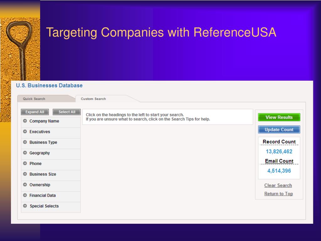Screen dimensions: 321x241
Task: Click the blue Update Count button
Action: tap(279, 130)
